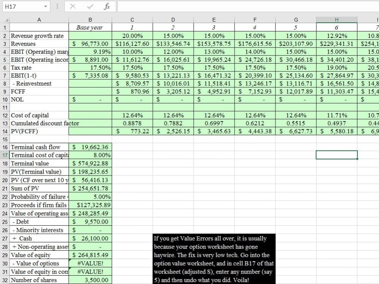Click the $26,100.00 cash cell

(x=90, y=238)
